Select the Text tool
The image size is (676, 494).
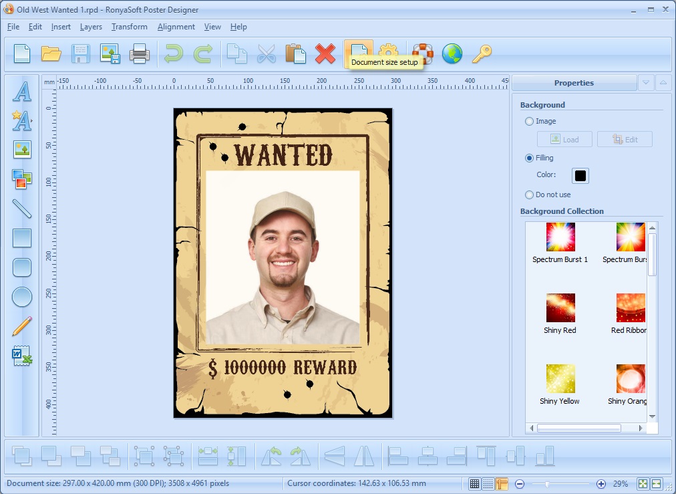(x=21, y=92)
